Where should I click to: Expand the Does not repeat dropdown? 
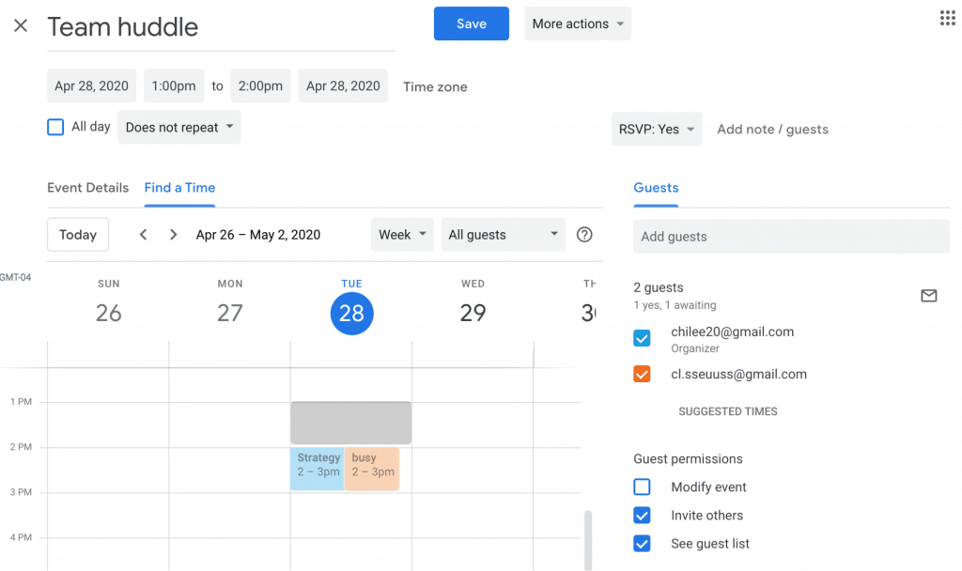click(x=179, y=128)
